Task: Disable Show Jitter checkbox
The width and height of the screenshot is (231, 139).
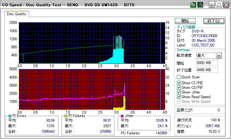Action: click(179, 92)
